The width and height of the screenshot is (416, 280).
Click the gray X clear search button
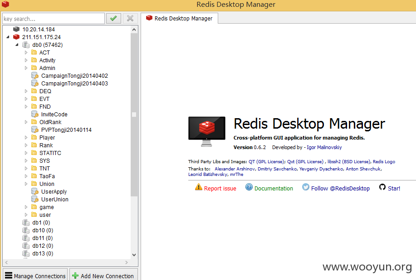[x=130, y=18]
